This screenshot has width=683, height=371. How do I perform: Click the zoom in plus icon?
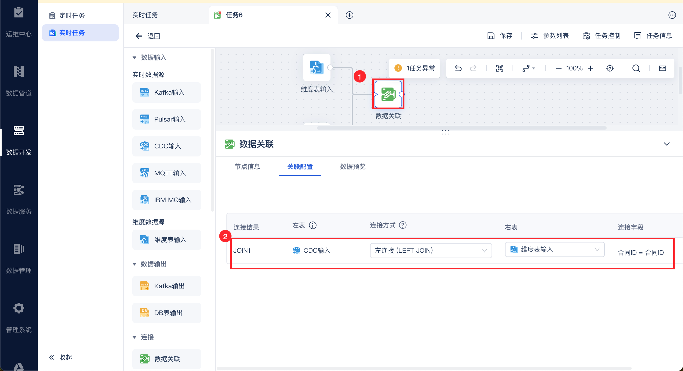coord(590,68)
